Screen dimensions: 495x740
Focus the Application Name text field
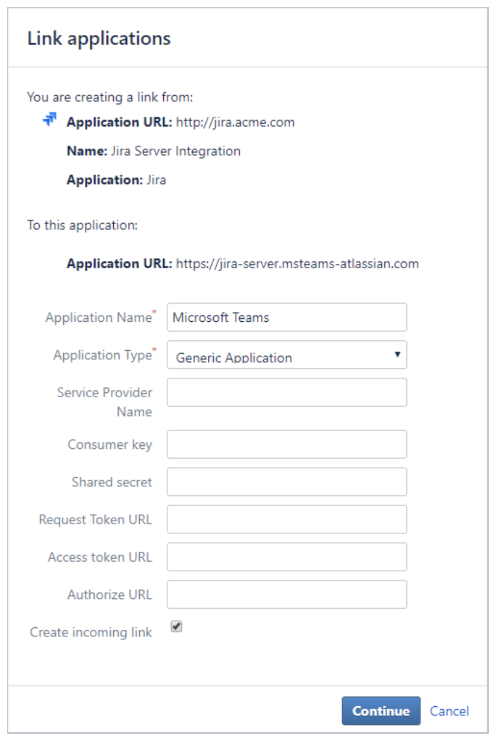pos(287,318)
